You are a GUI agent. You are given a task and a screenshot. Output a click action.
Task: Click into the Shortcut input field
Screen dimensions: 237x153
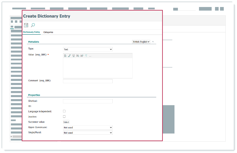[88, 101]
